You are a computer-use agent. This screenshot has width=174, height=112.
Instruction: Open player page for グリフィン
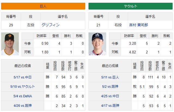pos(50,25)
